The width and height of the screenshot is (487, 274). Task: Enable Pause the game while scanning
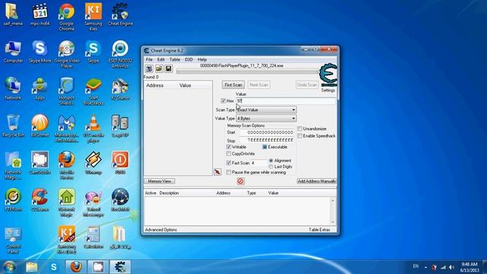coord(228,172)
